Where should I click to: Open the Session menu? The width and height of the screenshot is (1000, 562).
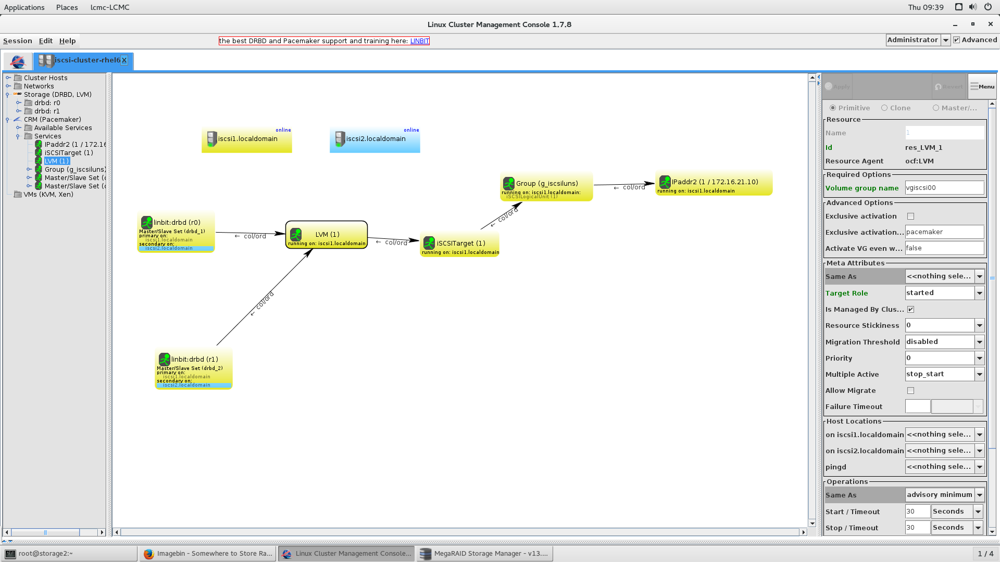pos(18,41)
